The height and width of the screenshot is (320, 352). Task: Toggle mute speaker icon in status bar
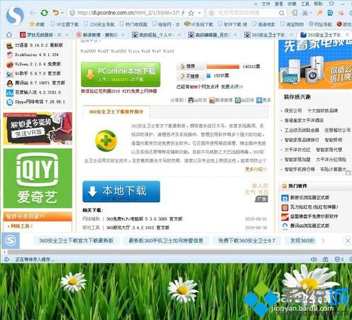[x=314, y=260]
